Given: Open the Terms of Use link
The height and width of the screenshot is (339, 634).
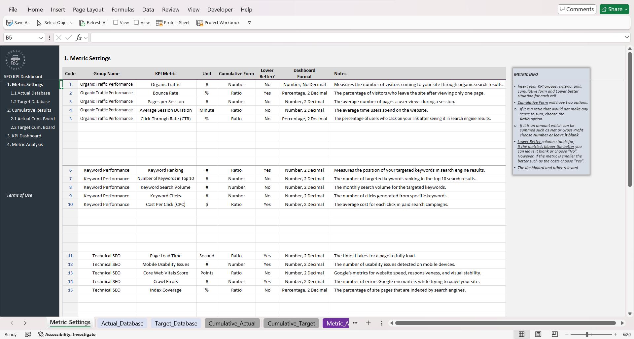Looking at the screenshot, I should (x=19, y=195).
